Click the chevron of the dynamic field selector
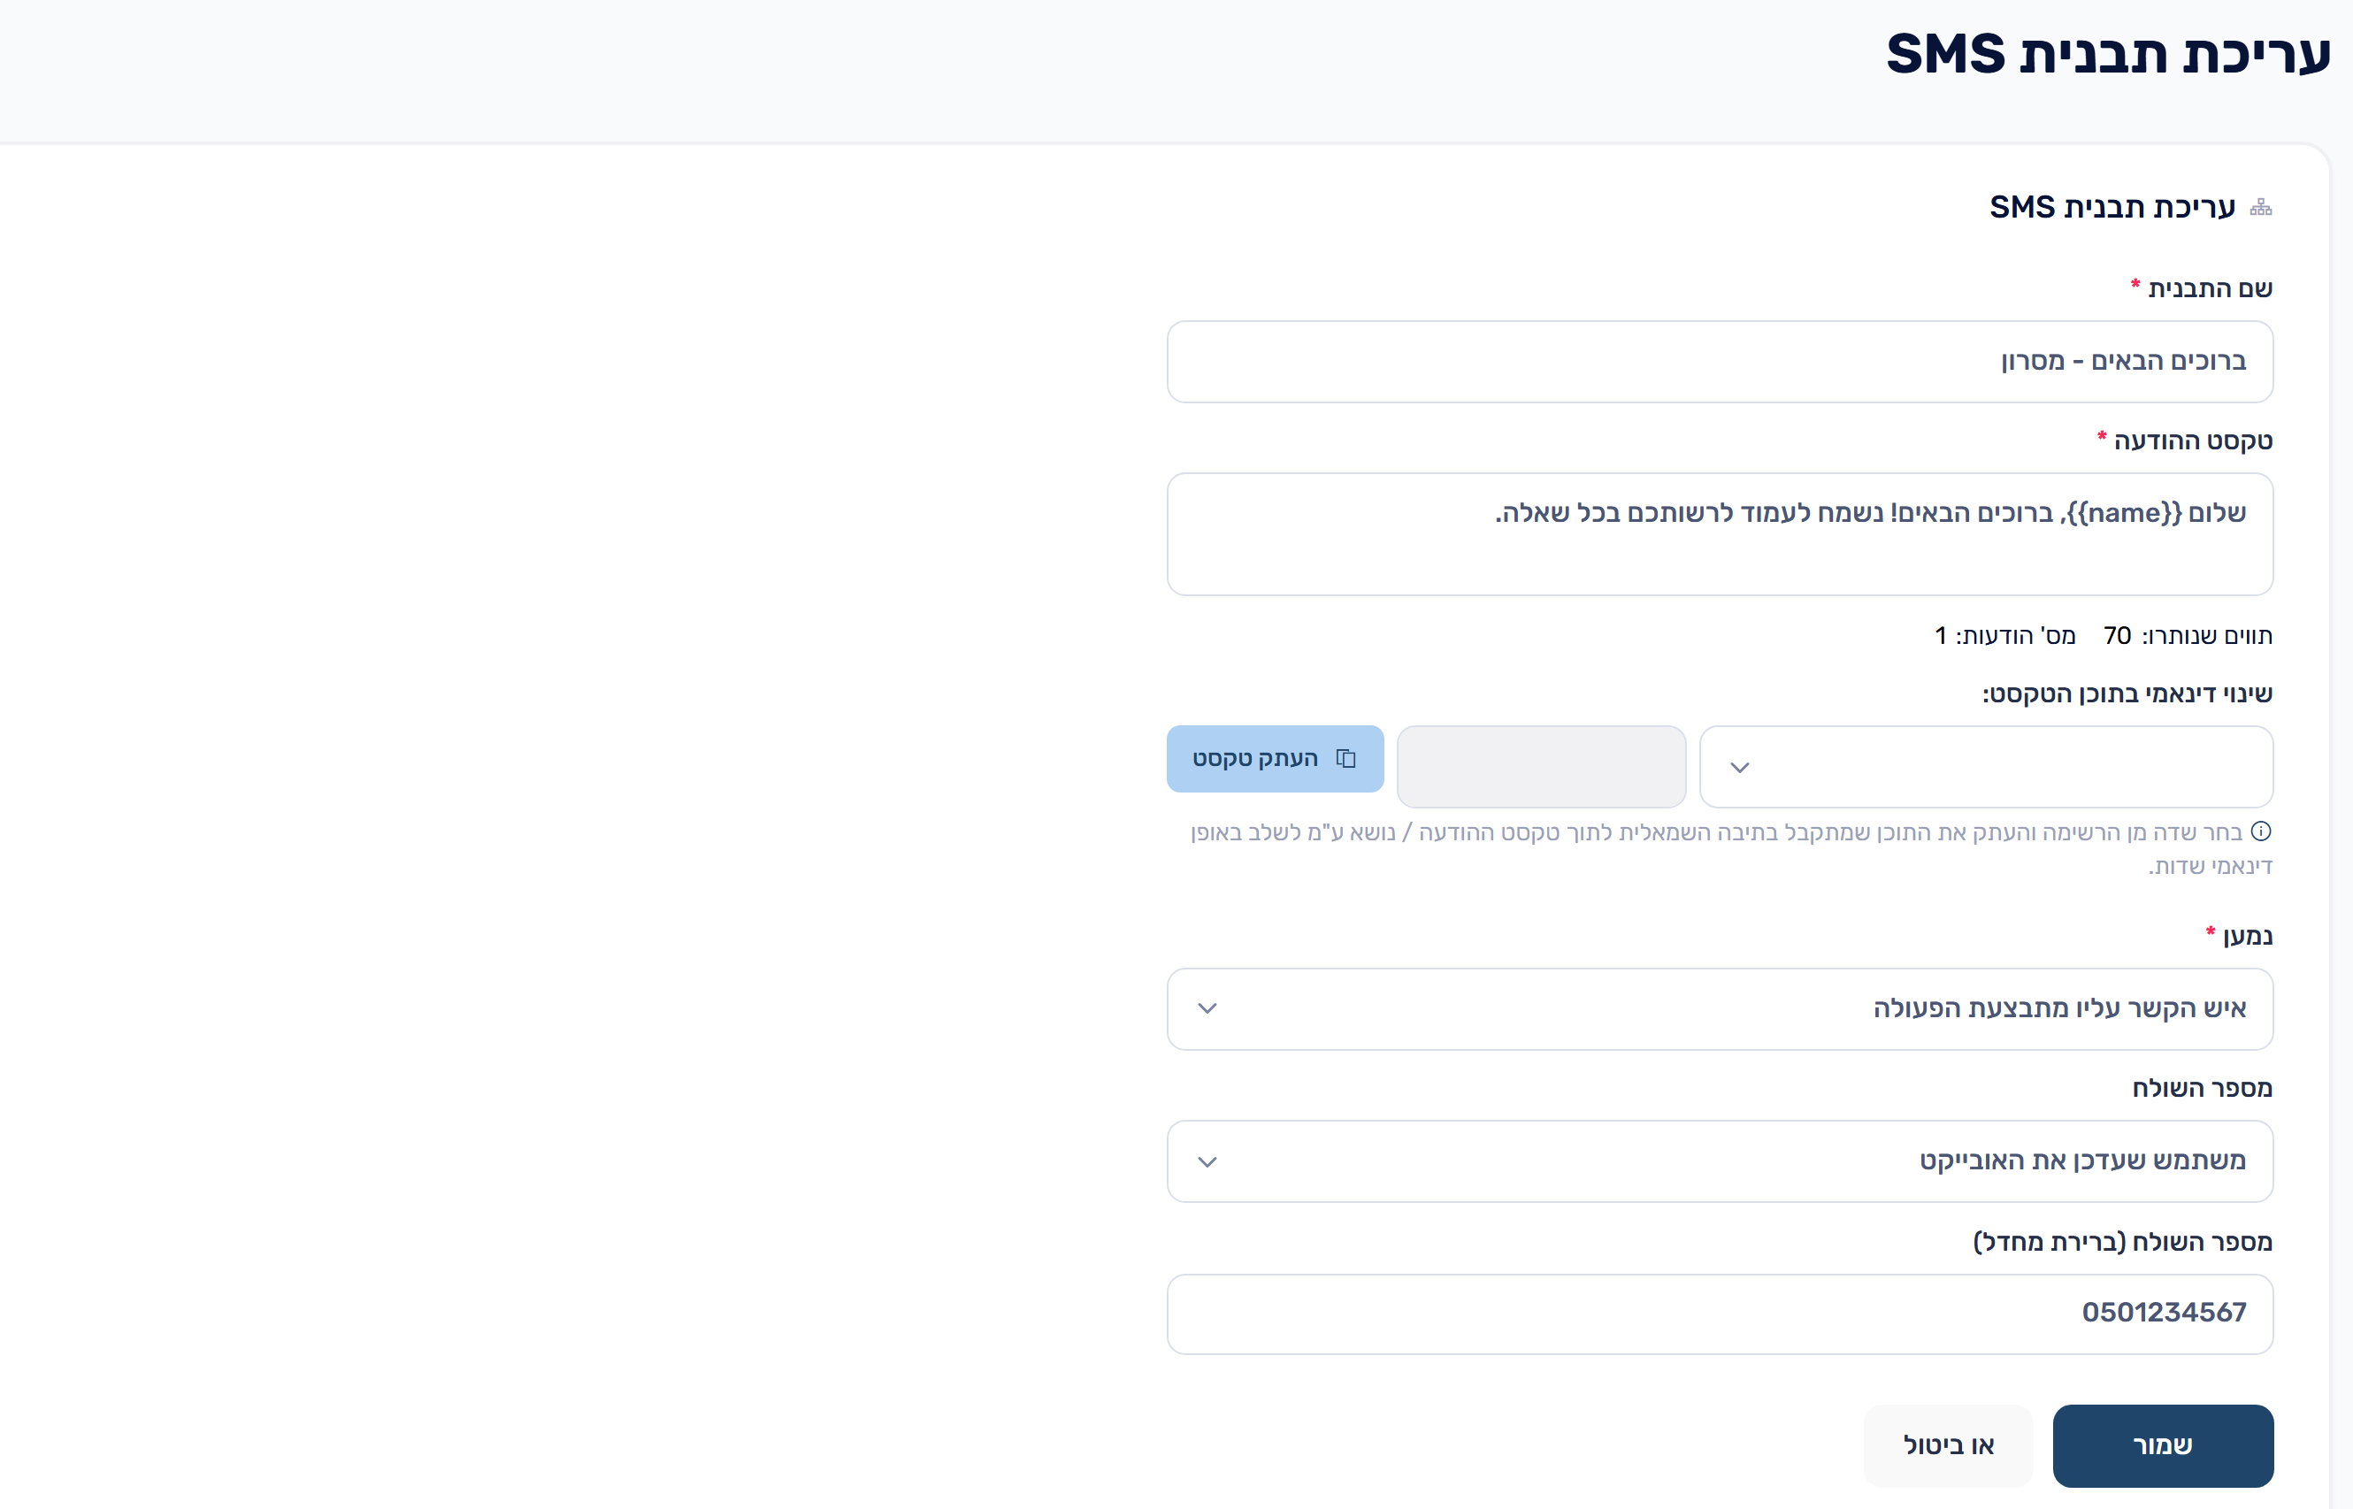The width and height of the screenshot is (2353, 1509). click(x=1739, y=767)
